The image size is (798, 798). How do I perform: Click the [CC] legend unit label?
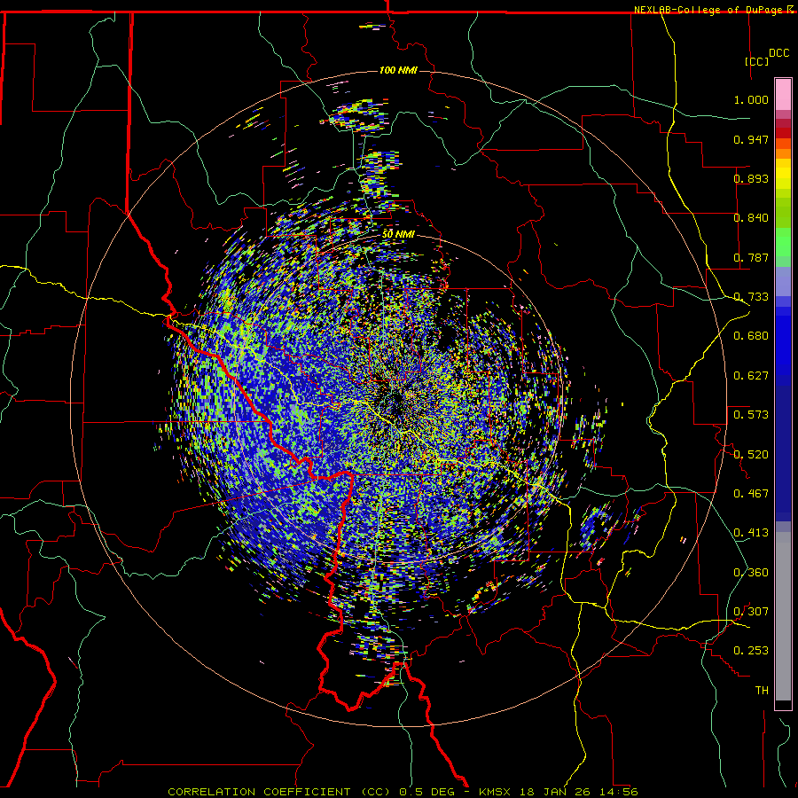[756, 61]
